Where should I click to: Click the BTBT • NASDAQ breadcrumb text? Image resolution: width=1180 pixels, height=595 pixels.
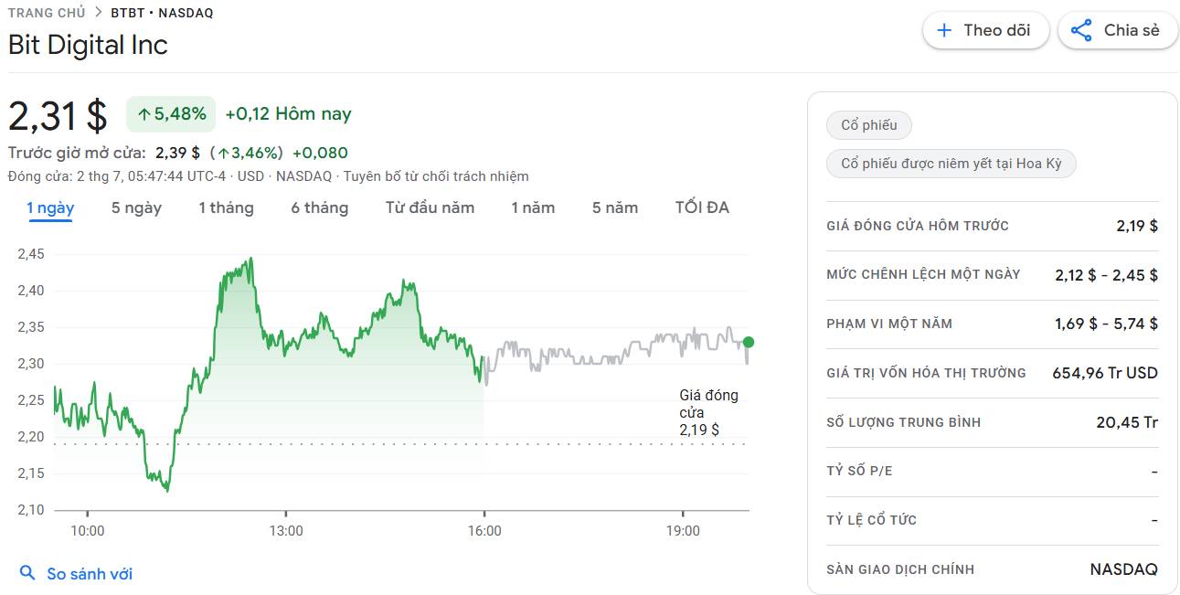coord(162,13)
